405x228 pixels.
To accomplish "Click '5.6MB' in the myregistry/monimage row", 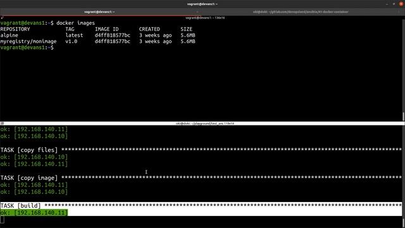I will (x=188, y=41).
